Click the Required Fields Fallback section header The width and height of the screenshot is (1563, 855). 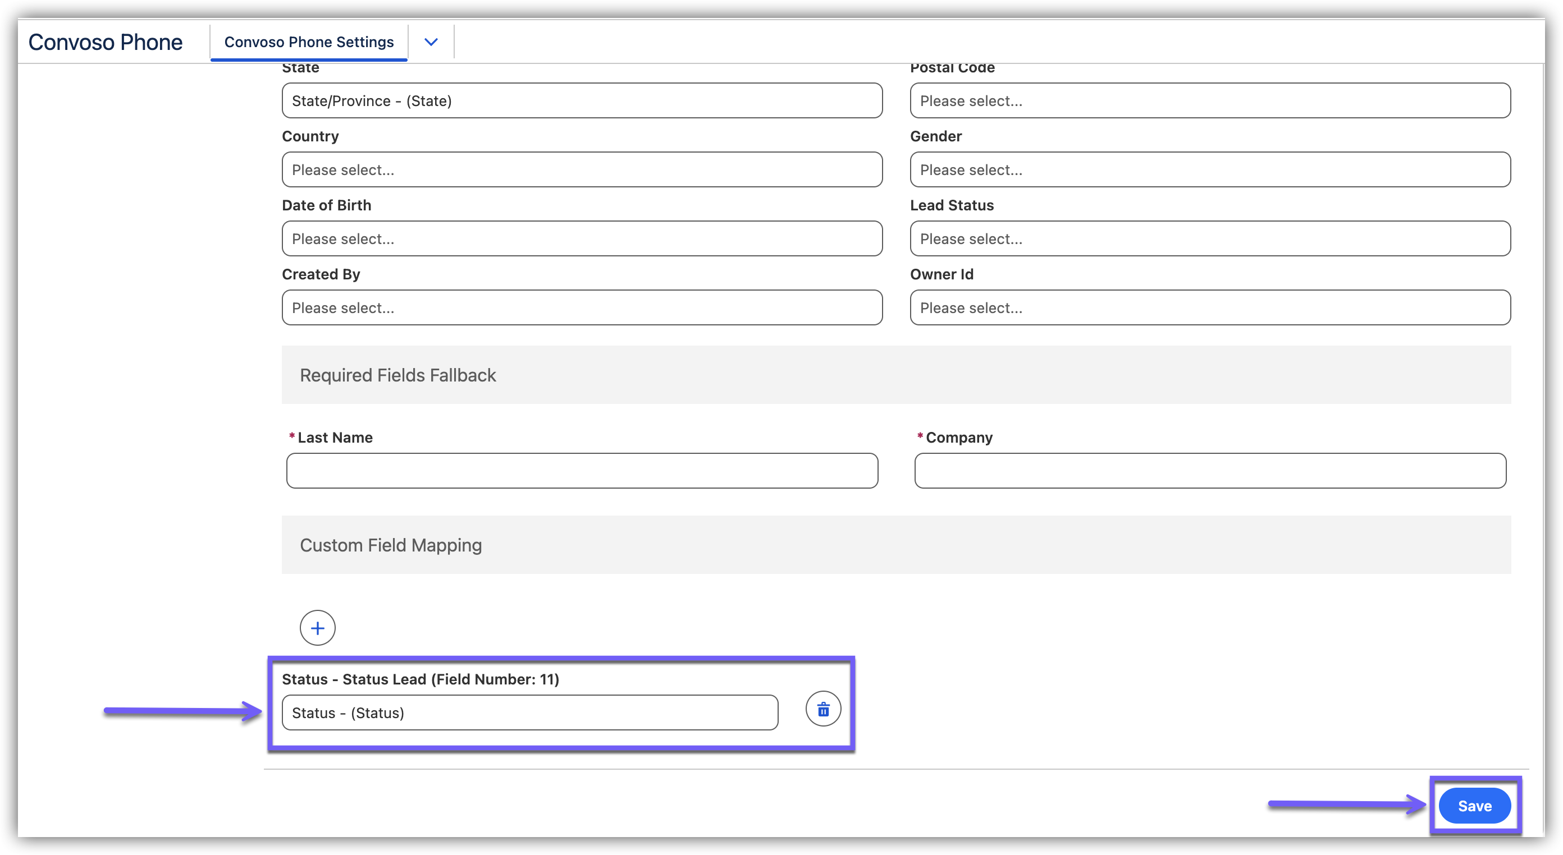pos(397,375)
